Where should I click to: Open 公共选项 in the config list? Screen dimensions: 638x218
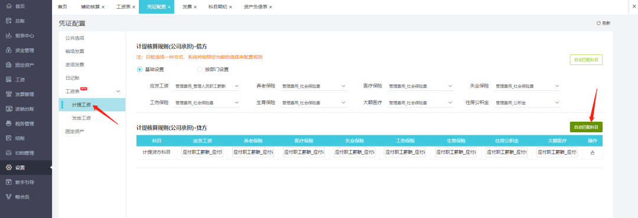pos(75,38)
